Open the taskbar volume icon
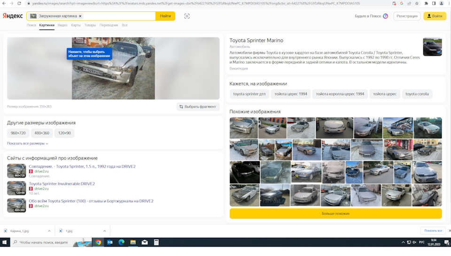The height and width of the screenshot is (256, 451). 414,242
